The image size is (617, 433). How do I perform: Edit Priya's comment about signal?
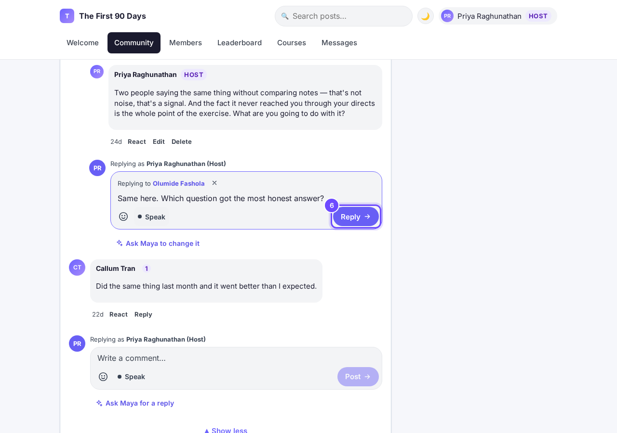[x=159, y=141]
